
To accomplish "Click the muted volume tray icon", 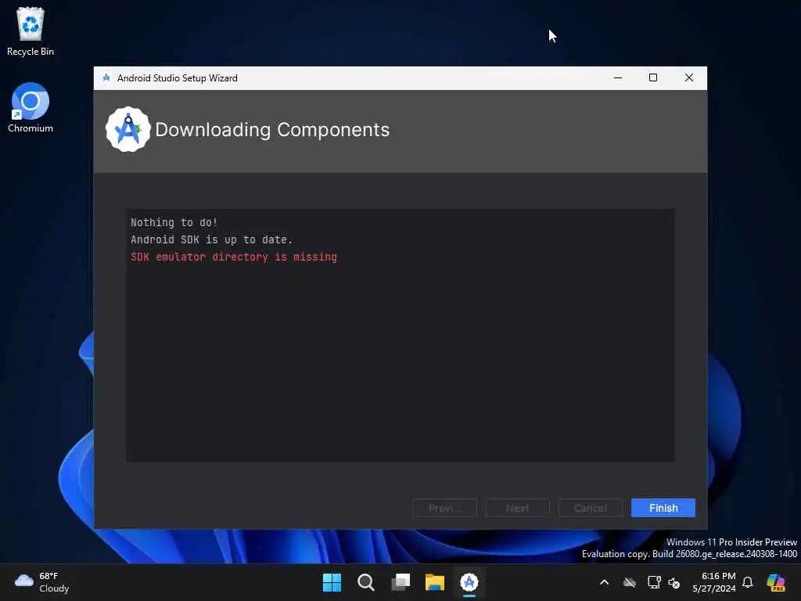I will tap(674, 582).
